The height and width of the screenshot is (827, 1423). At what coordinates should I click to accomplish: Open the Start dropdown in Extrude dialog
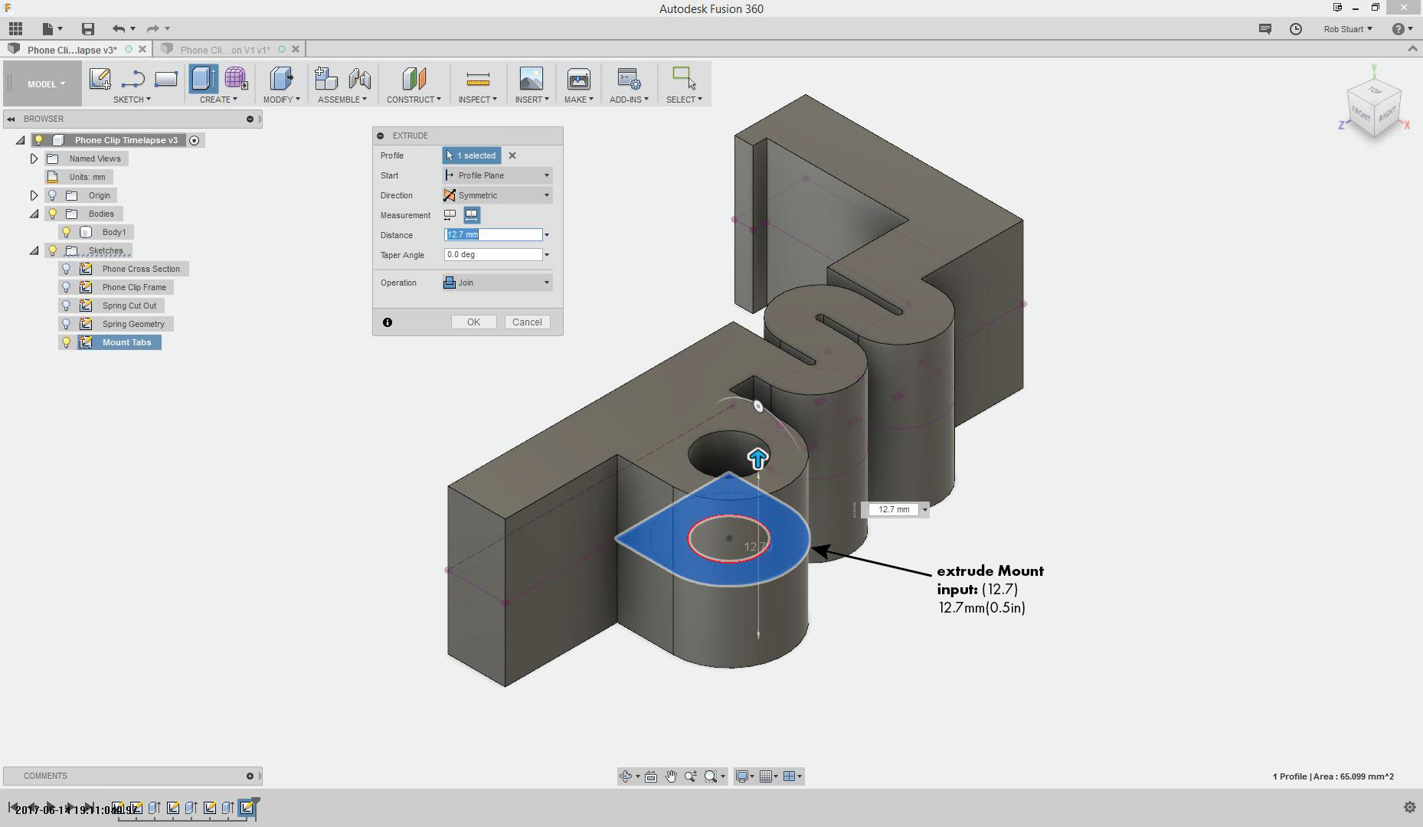[x=497, y=175]
